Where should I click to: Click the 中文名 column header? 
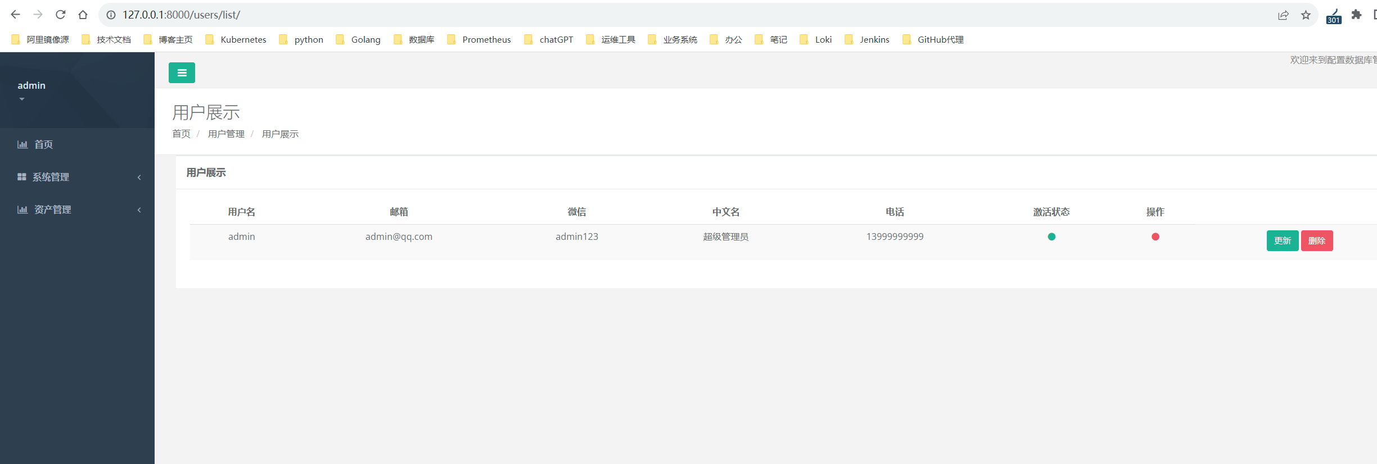(726, 212)
